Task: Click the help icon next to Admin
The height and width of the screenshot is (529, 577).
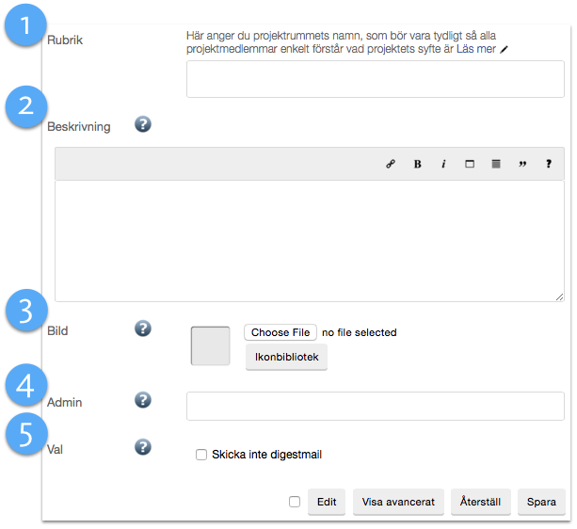Action: click(143, 400)
